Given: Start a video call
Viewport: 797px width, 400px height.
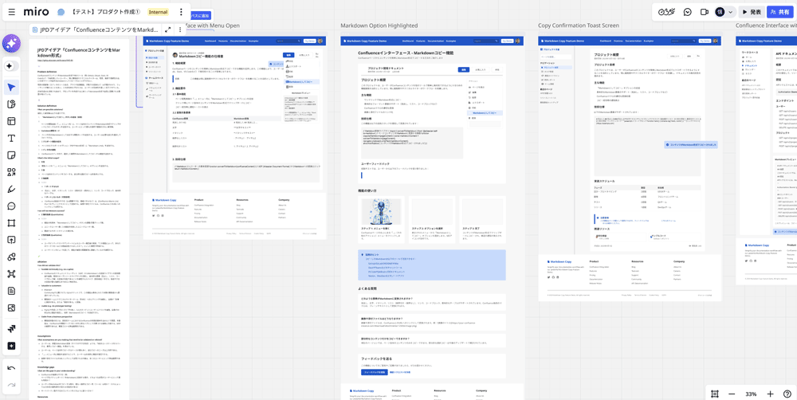Looking at the screenshot, I should (705, 13).
